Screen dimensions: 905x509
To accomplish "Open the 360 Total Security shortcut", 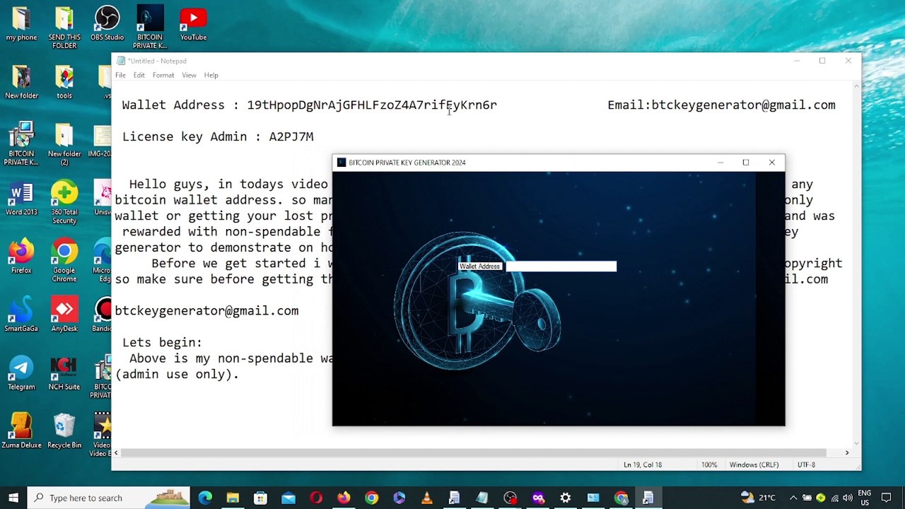I will pyautogui.click(x=64, y=203).
